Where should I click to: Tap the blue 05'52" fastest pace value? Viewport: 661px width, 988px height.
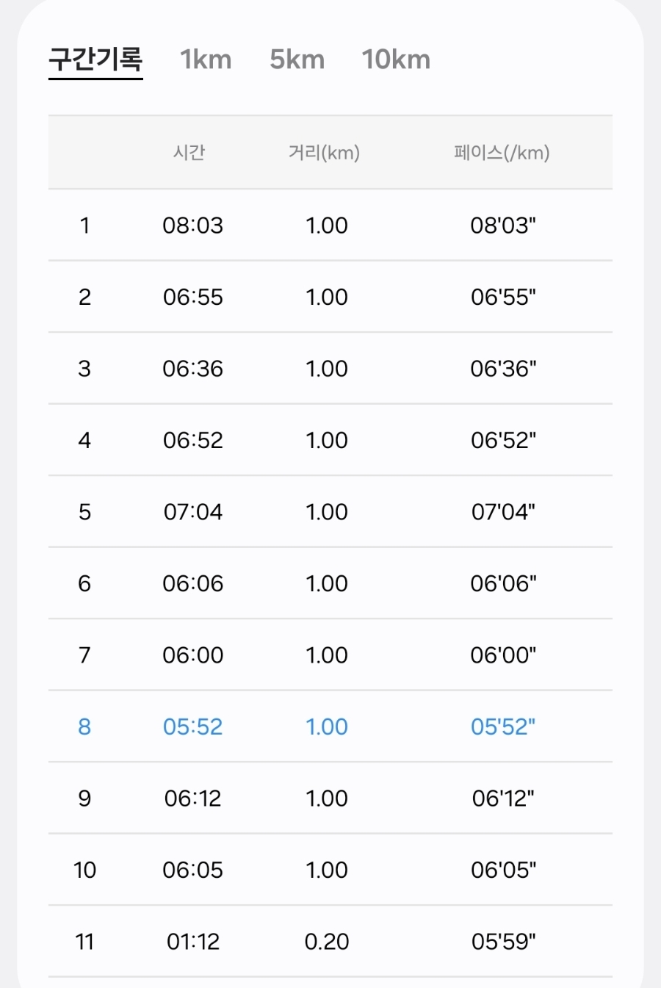(x=503, y=726)
